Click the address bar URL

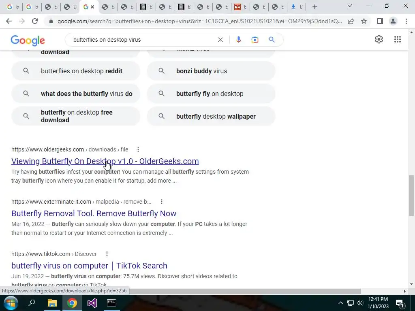[x=199, y=21]
